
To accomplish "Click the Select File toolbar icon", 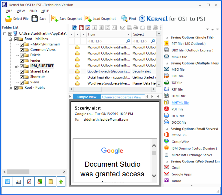I will tap(8, 19).
